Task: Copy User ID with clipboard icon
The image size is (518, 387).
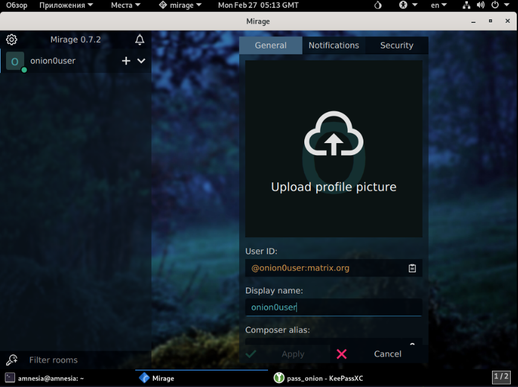Action: pyautogui.click(x=412, y=268)
